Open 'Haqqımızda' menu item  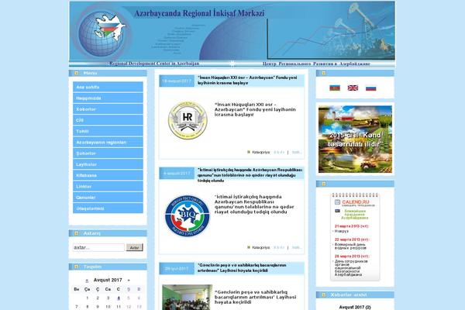pyautogui.click(x=108, y=98)
